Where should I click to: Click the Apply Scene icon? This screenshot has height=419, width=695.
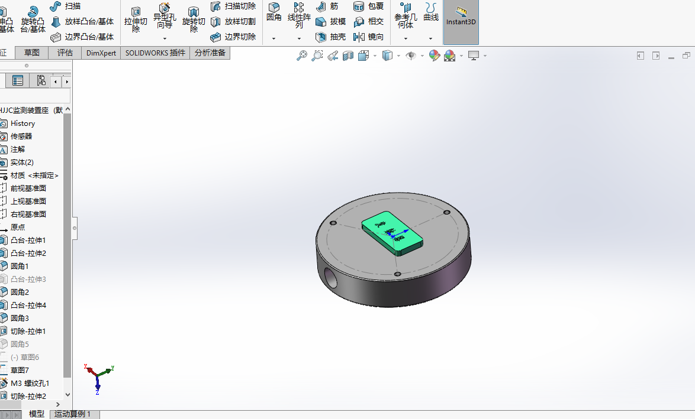click(x=449, y=56)
